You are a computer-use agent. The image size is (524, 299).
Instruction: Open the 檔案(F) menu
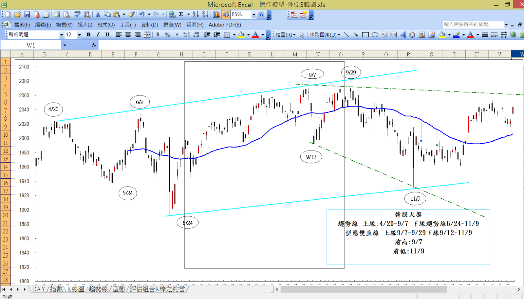pyautogui.click(x=22, y=25)
